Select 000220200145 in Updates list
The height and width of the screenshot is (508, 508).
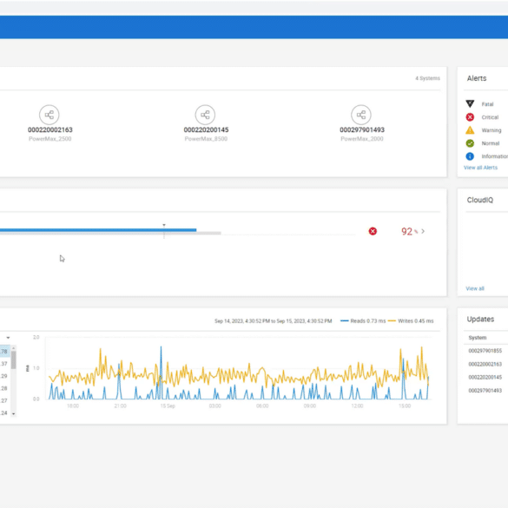pyautogui.click(x=485, y=377)
